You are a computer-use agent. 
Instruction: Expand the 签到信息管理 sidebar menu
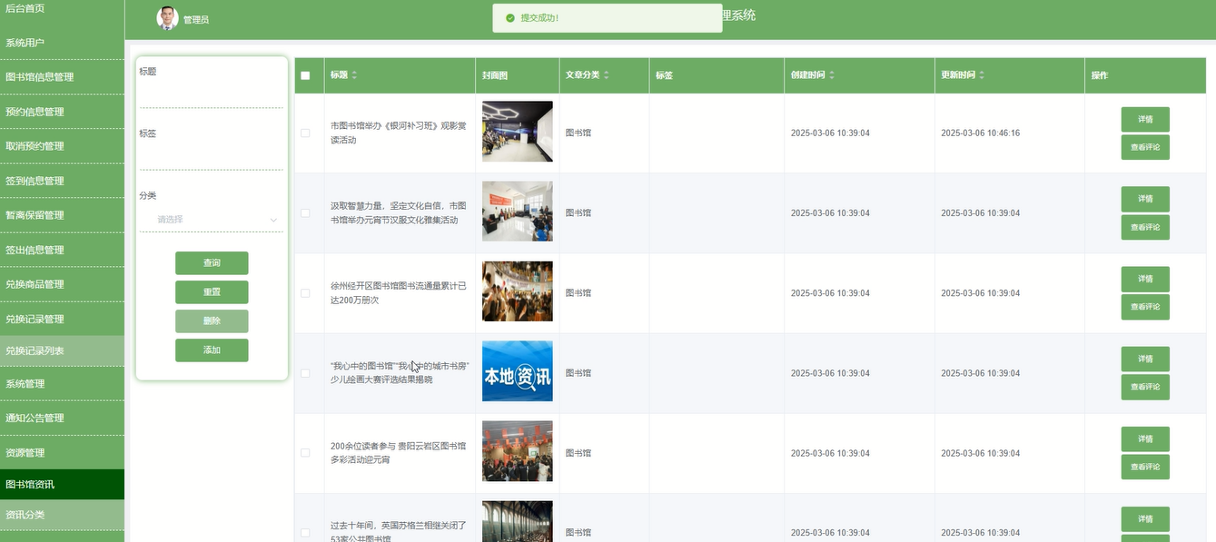pos(62,181)
